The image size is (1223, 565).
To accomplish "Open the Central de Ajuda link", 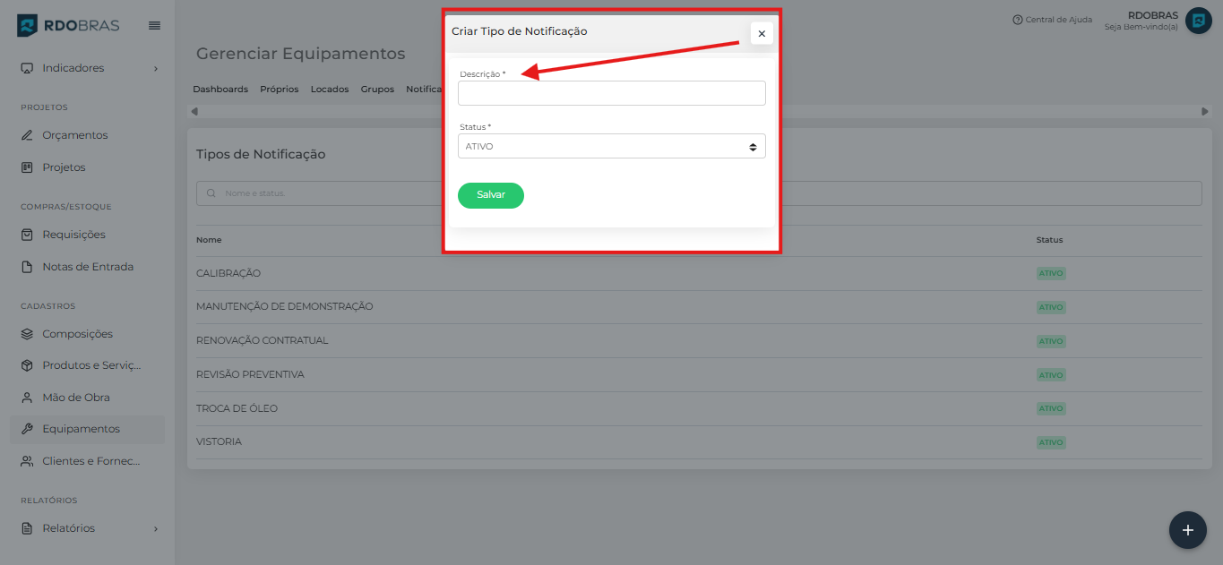I will pos(1052,20).
